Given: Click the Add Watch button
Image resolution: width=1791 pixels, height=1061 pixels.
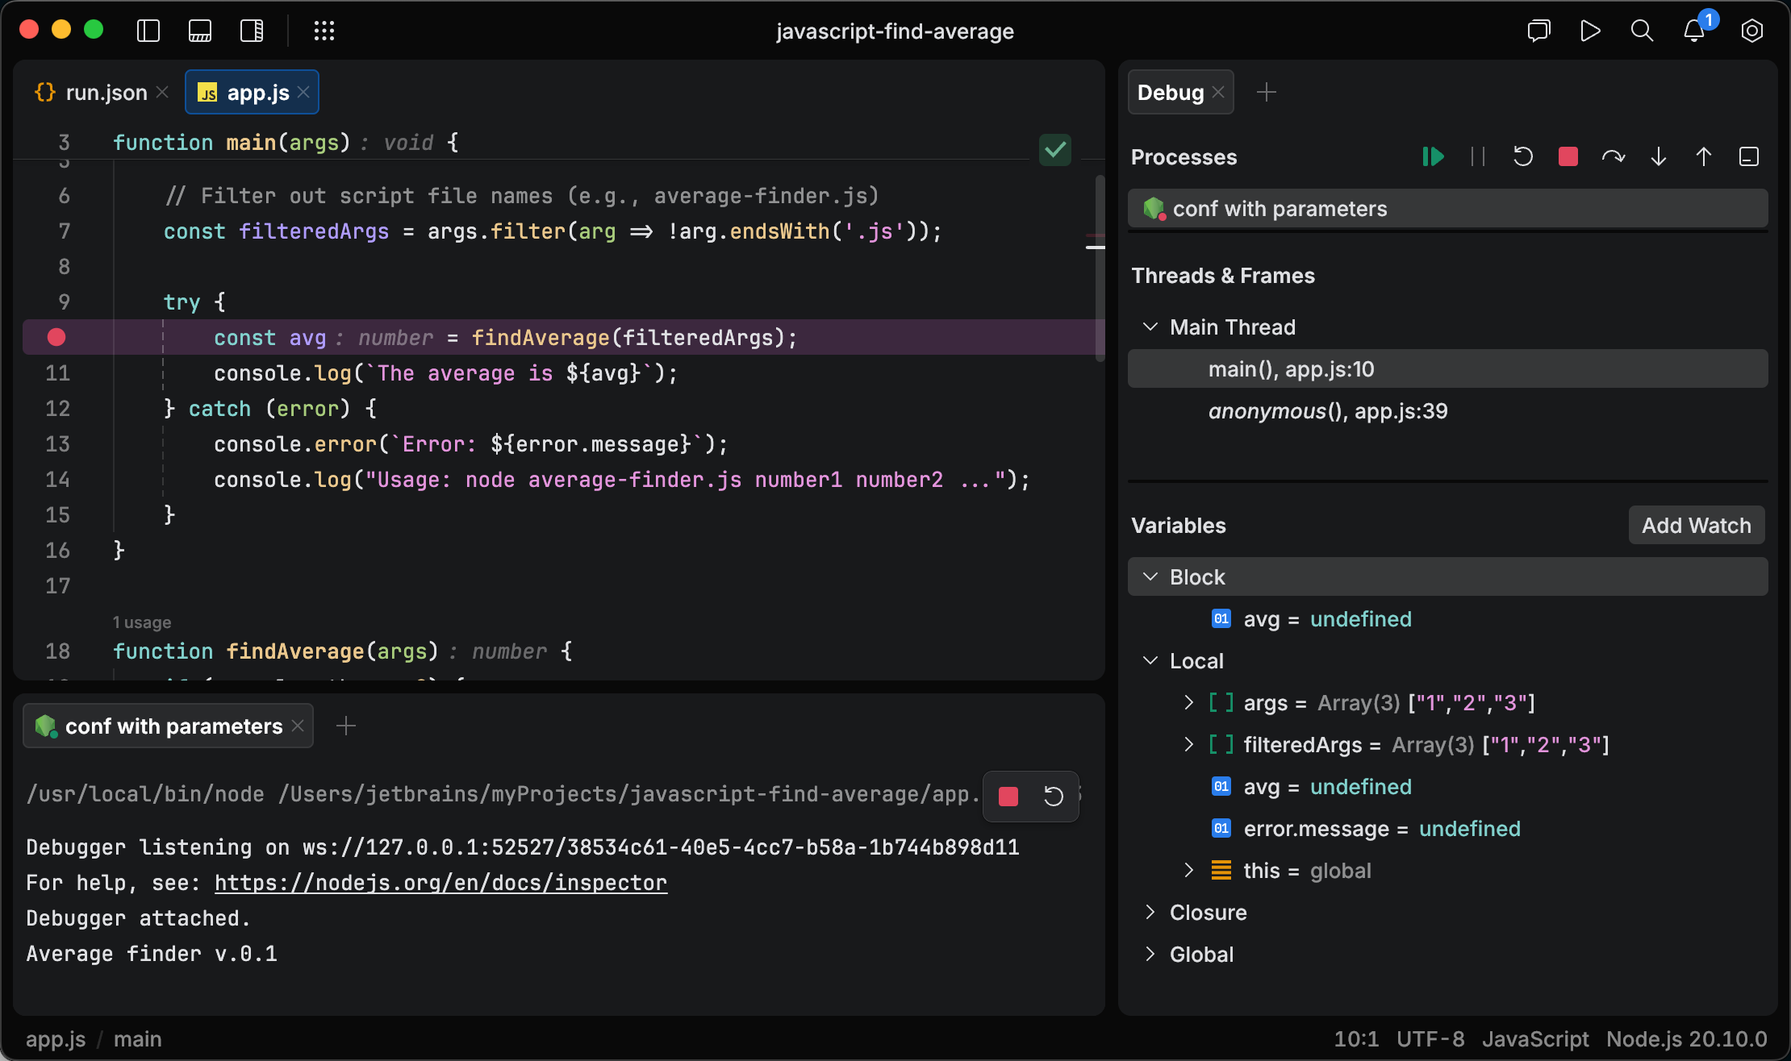Looking at the screenshot, I should [x=1696, y=525].
